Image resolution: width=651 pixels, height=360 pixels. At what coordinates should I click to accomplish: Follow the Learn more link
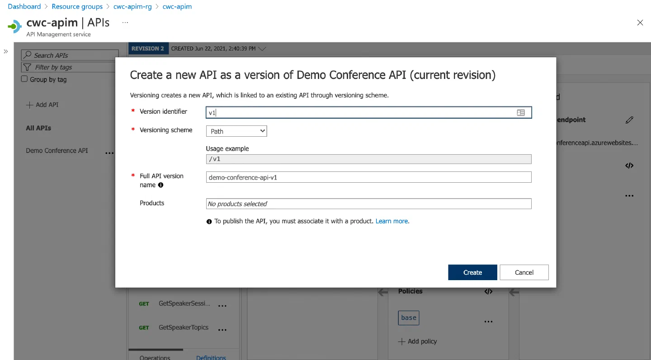point(392,221)
